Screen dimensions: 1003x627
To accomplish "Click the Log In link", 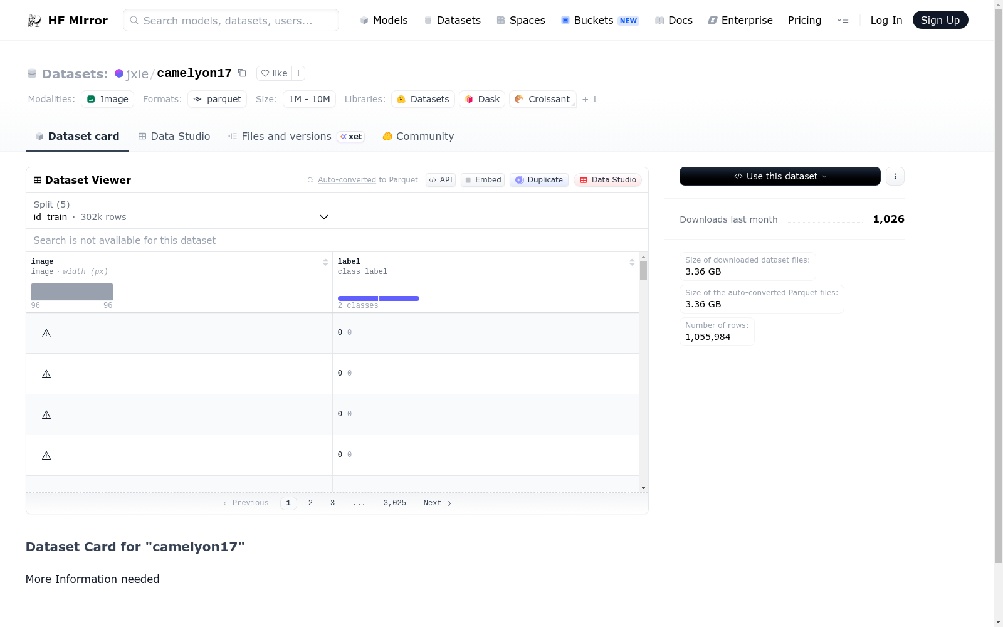I will [886, 20].
